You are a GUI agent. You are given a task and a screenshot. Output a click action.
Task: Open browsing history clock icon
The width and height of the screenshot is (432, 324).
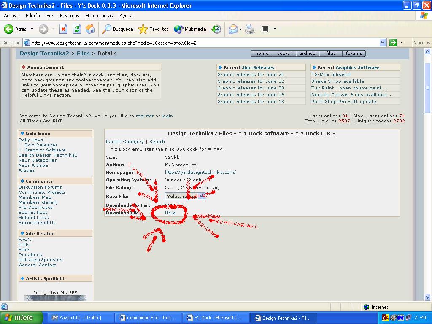point(216,29)
